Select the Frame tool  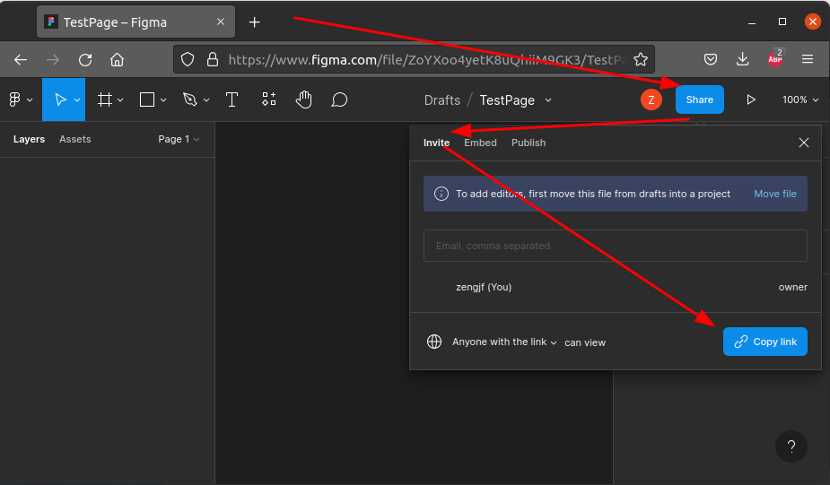tap(105, 100)
